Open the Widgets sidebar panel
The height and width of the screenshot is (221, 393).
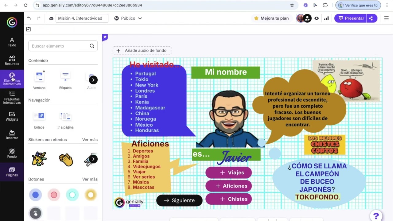point(12,116)
